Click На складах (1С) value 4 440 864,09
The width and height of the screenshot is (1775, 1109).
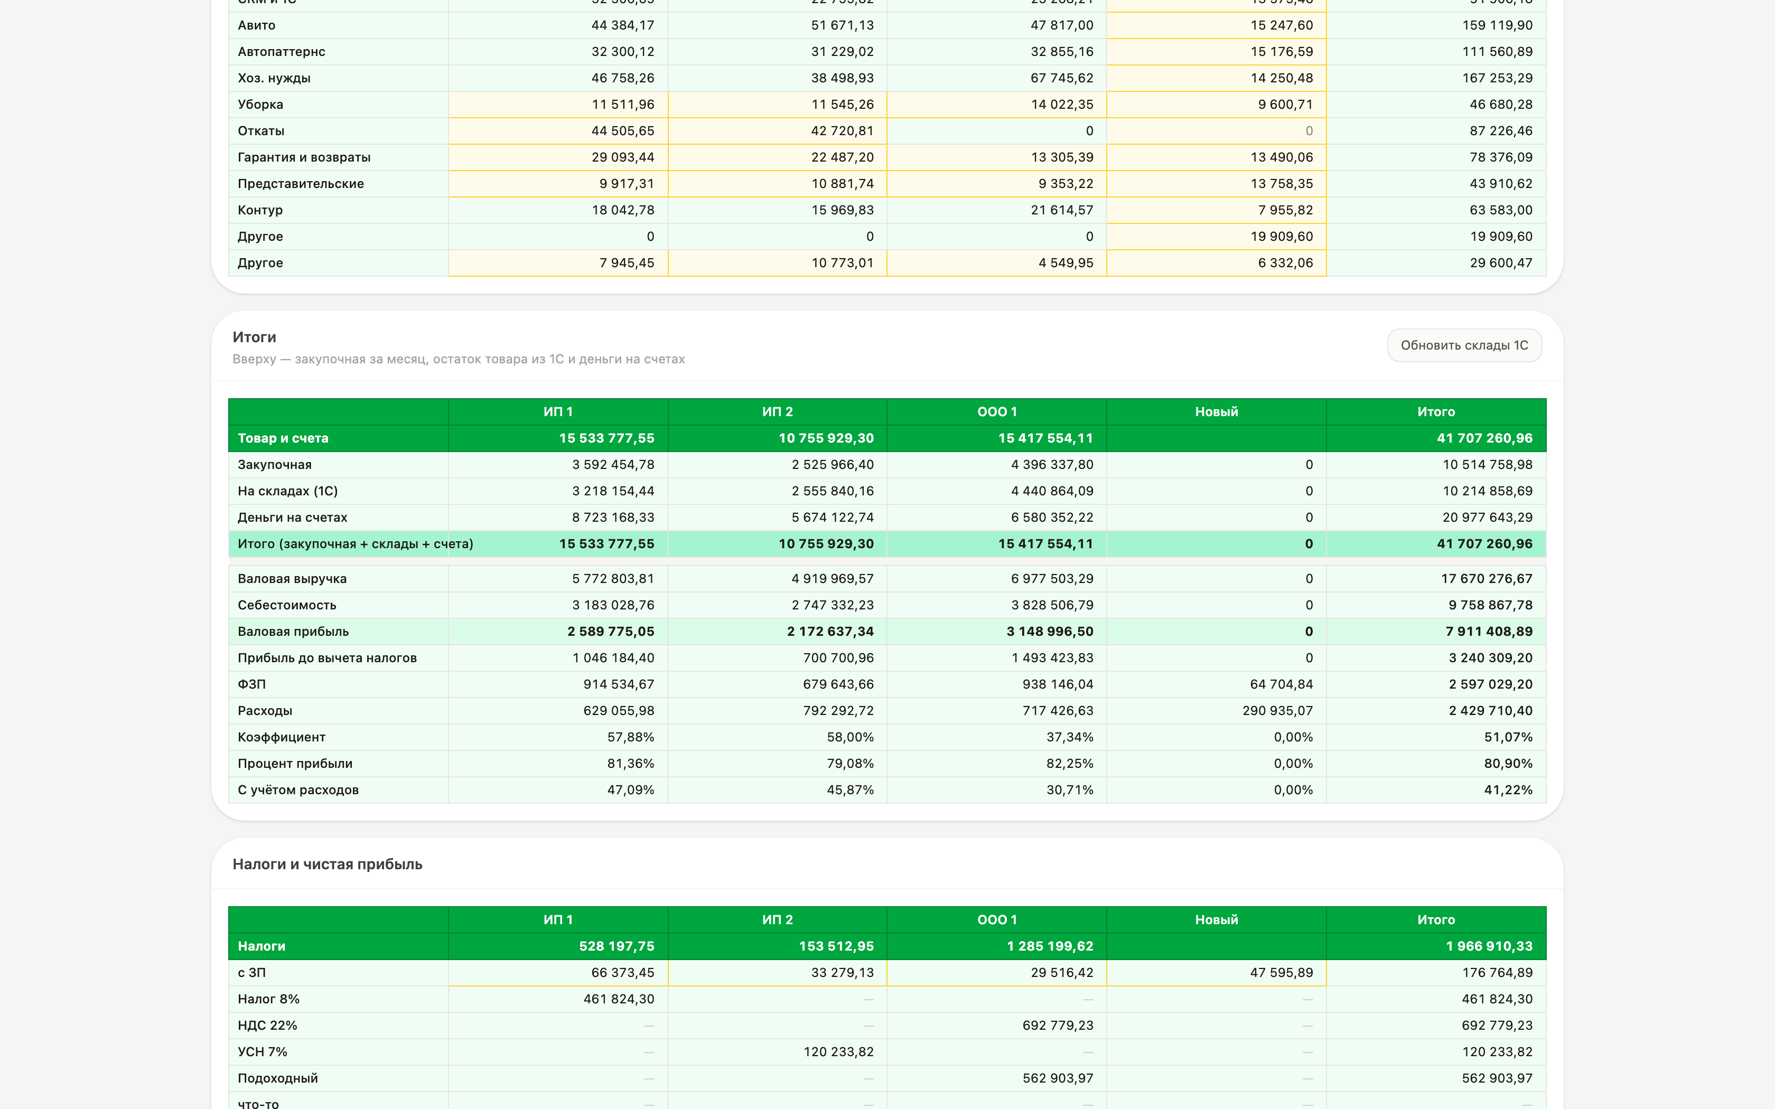(1052, 492)
